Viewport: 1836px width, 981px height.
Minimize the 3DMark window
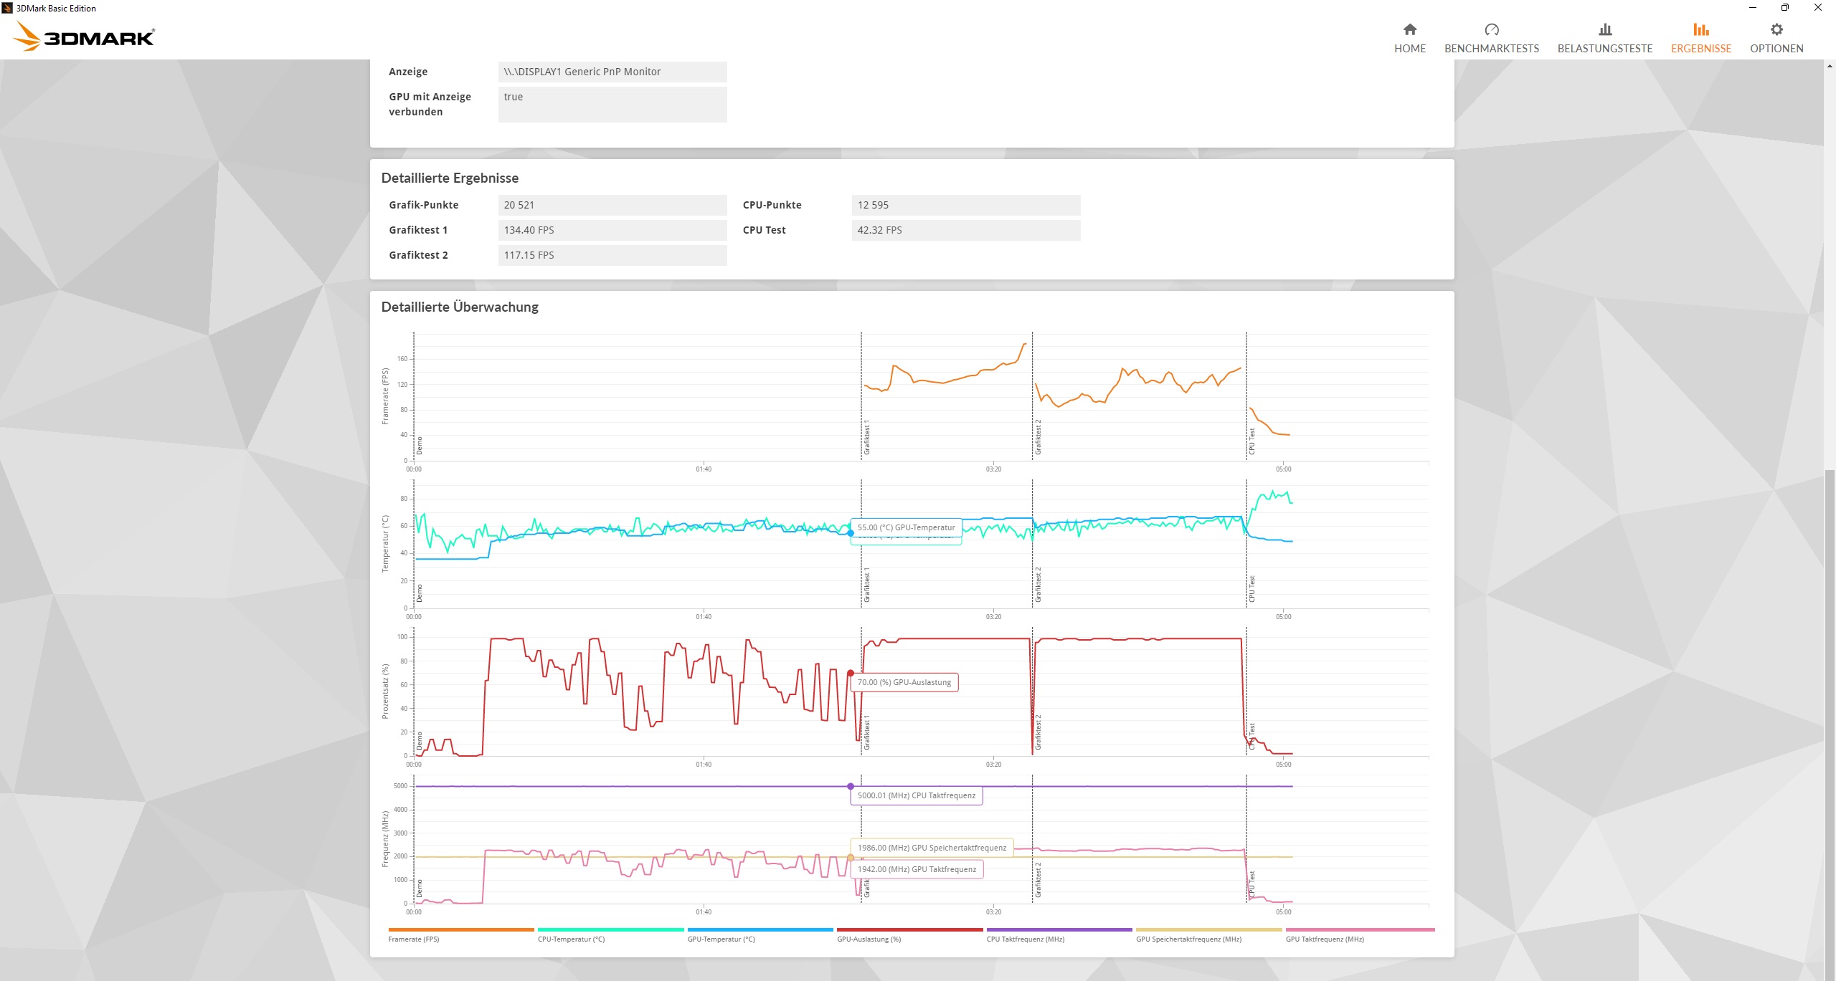(x=1752, y=8)
